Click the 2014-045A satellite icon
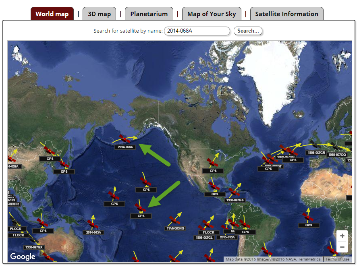Image resolution: width=357 pixels, height=269 pixels. pos(93,226)
